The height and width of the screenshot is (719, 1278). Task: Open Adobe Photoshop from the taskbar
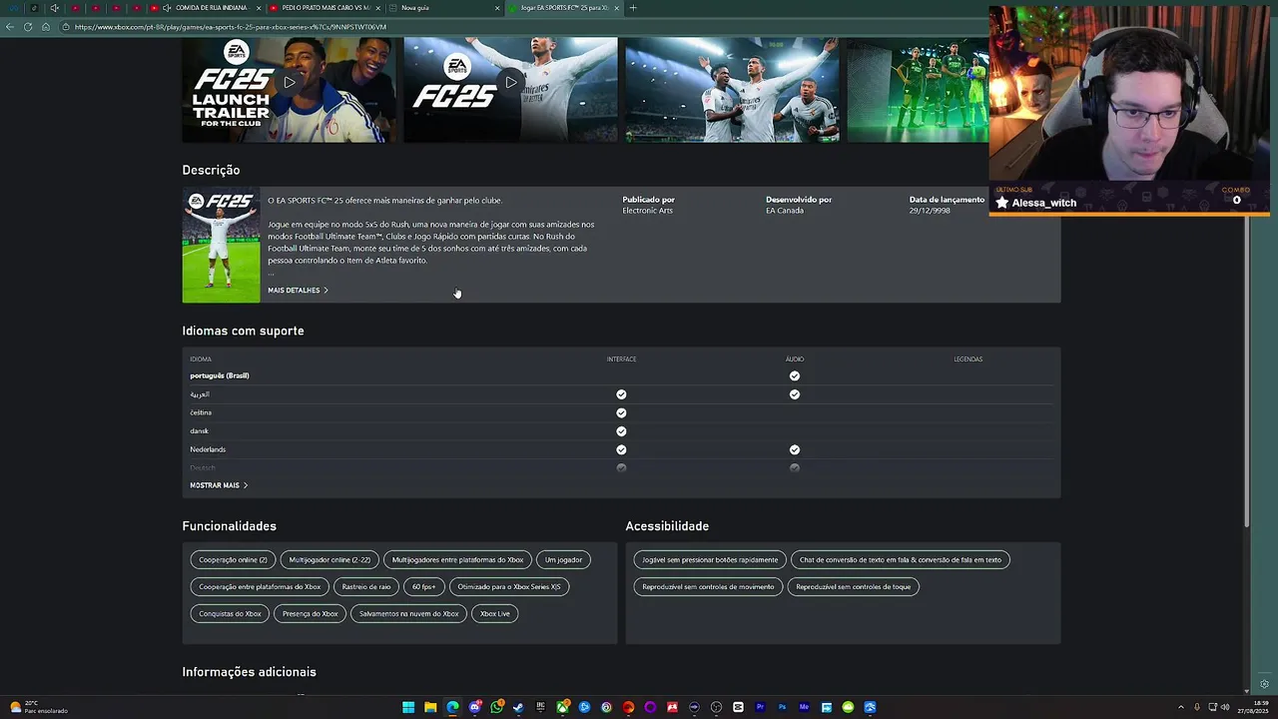pyautogui.click(x=782, y=708)
